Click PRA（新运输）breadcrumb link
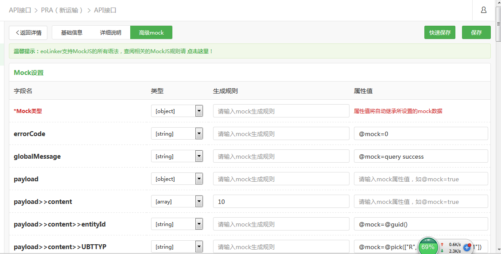501x254 pixels. (62, 10)
